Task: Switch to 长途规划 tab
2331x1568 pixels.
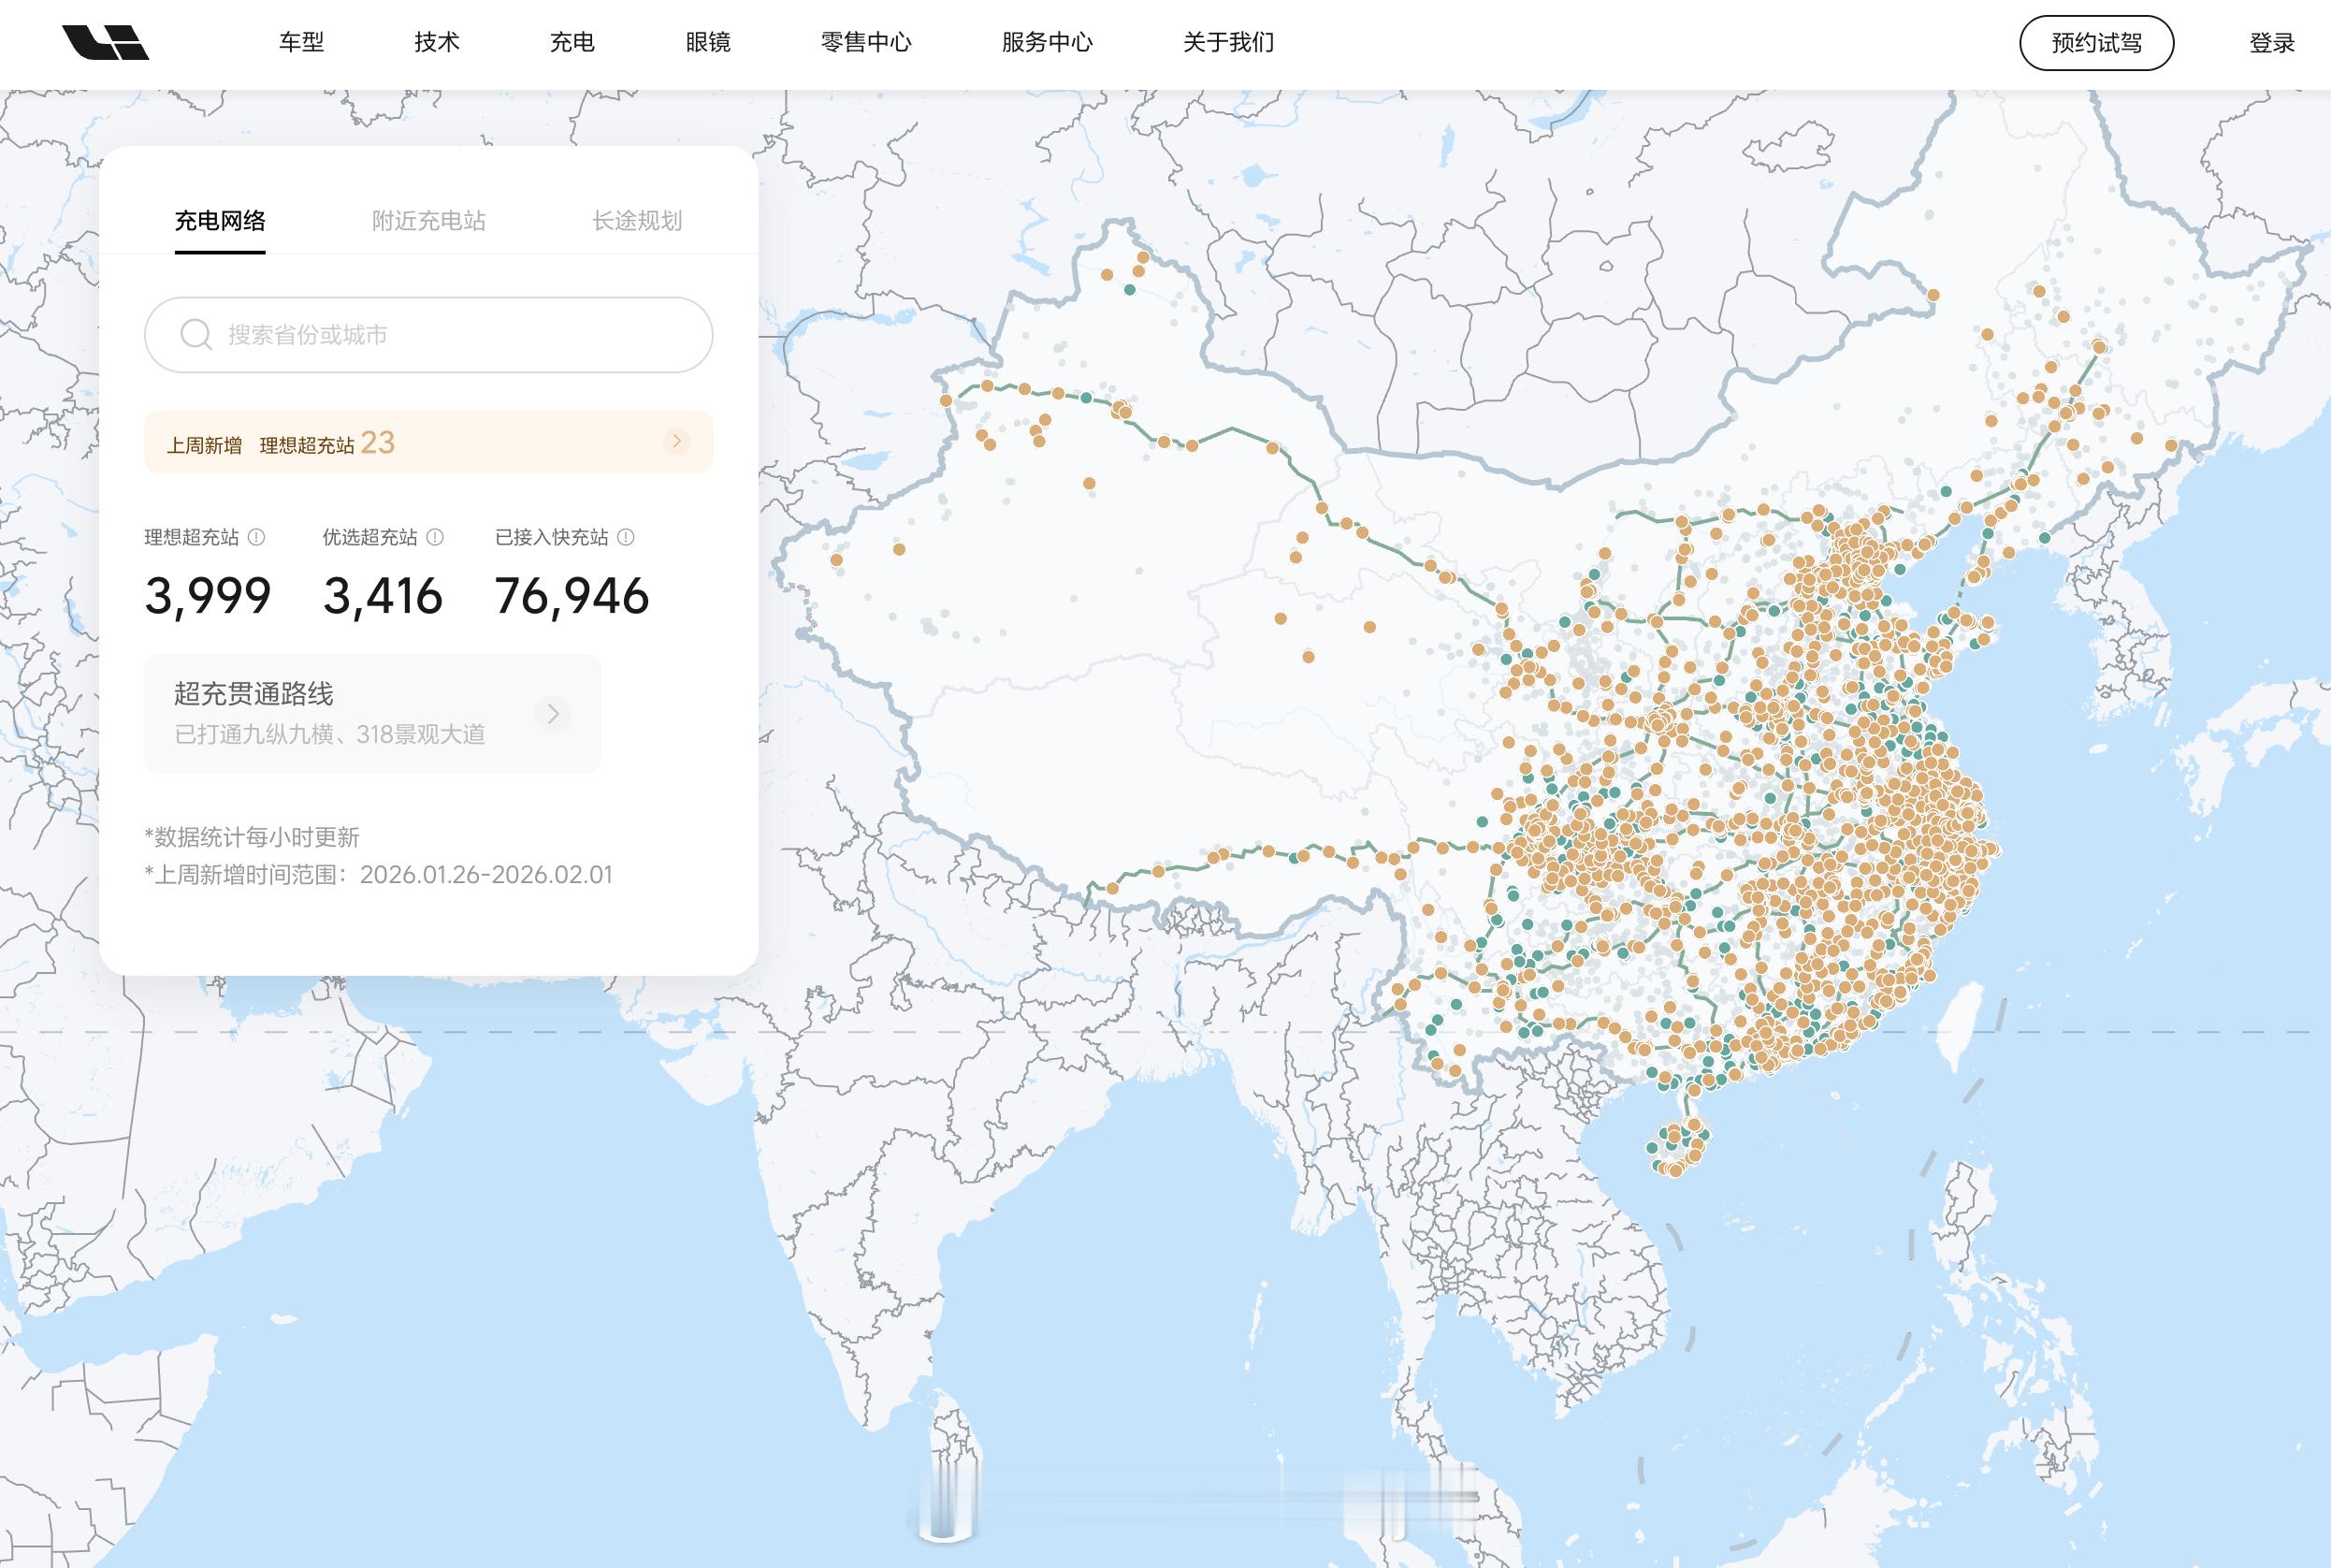Action: (637, 221)
